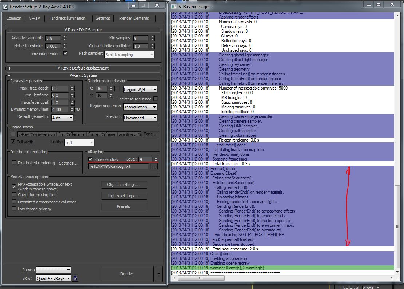
Task: Click the Render Setup window title icon
Action: pos(5,7)
